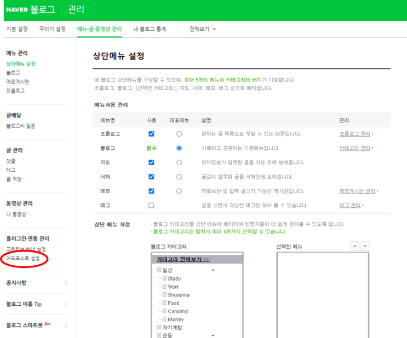Viewport: 407px width, 338px height.
Task: Select Shopping category
Action: click(x=179, y=295)
